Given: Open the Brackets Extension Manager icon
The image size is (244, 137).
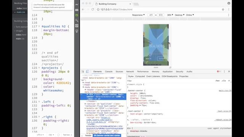Looking at the screenshot, I should coord(77,10).
